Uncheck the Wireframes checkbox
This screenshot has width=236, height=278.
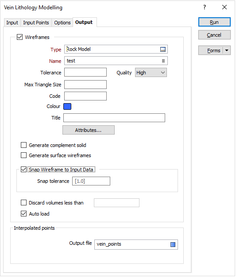tap(19, 37)
